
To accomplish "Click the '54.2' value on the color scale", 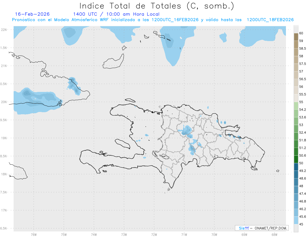I will tap(303, 110).
